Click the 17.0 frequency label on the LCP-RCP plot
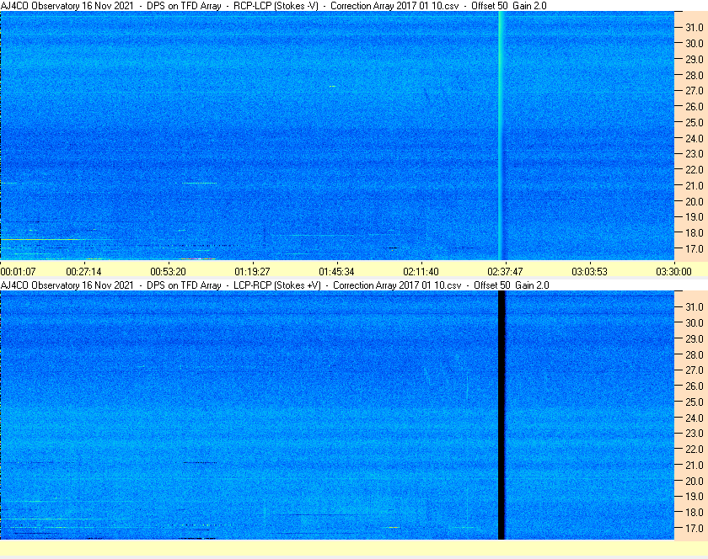This screenshot has width=708, height=559. point(694,528)
